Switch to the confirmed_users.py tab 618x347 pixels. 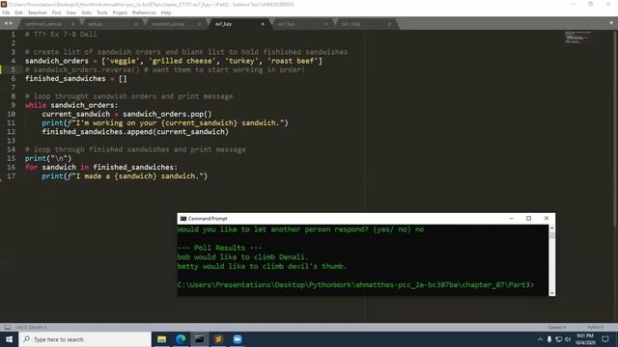click(43, 24)
